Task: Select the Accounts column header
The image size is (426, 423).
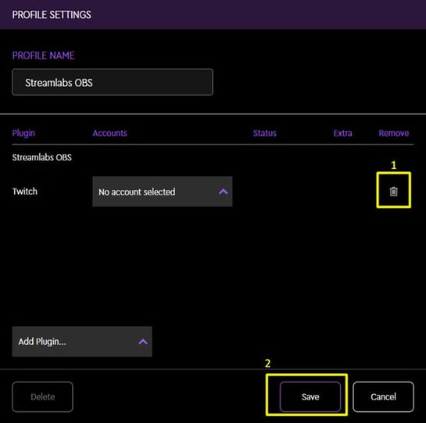Action: tap(109, 133)
